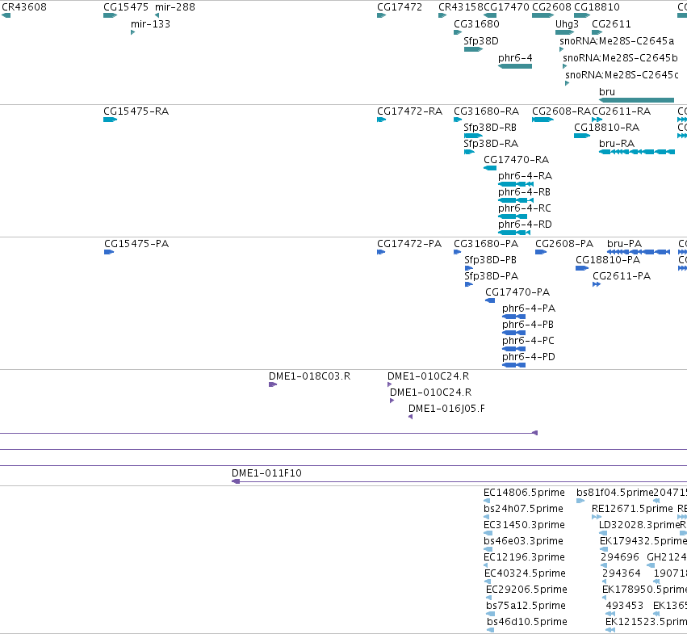This screenshot has height=634, width=687.
Task: Open the phr6-4-PB protein feature
Action: click(x=514, y=333)
